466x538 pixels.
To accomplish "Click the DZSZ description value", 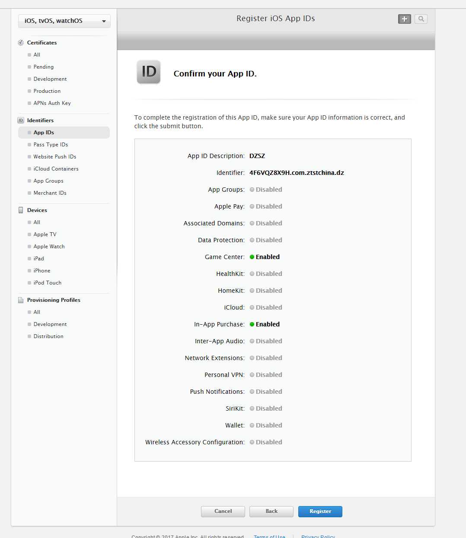I will point(257,156).
